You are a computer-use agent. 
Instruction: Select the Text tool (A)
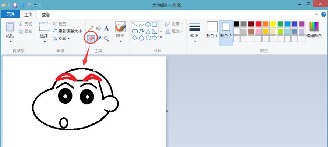[106, 28]
